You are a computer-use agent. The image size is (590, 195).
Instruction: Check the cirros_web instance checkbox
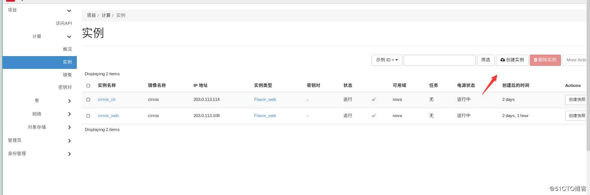(88, 116)
